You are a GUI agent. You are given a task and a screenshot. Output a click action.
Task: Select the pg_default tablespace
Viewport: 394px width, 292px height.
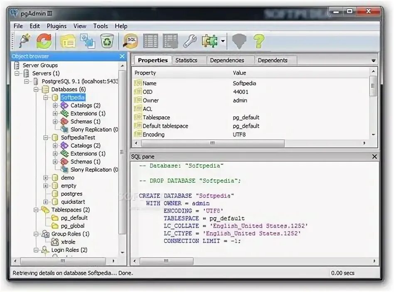pyautogui.click(x=74, y=218)
